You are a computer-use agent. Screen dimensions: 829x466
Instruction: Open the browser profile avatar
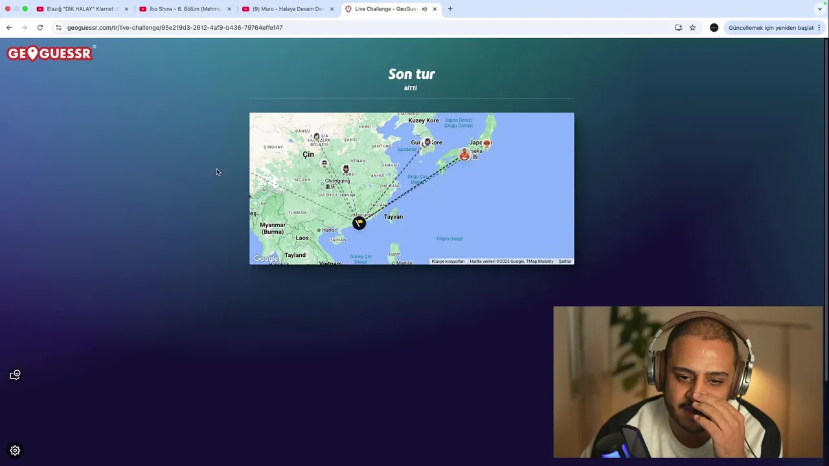[x=714, y=28]
